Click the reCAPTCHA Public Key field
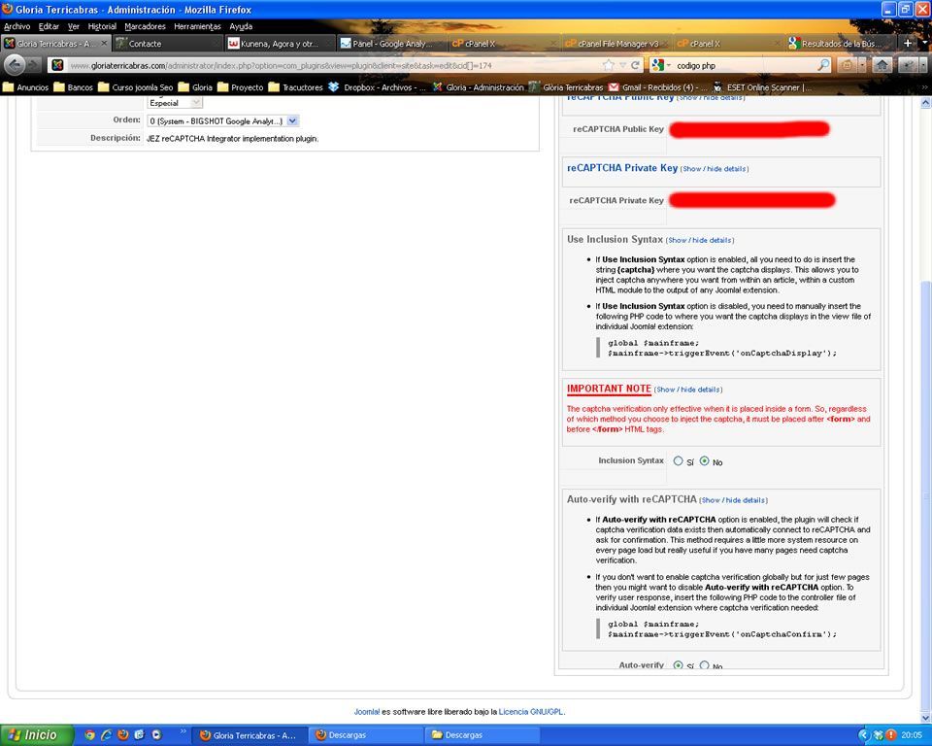The width and height of the screenshot is (932, 746). coord(749,129)
